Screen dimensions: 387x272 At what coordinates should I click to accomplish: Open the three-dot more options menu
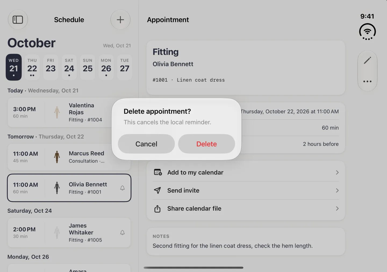367,81
